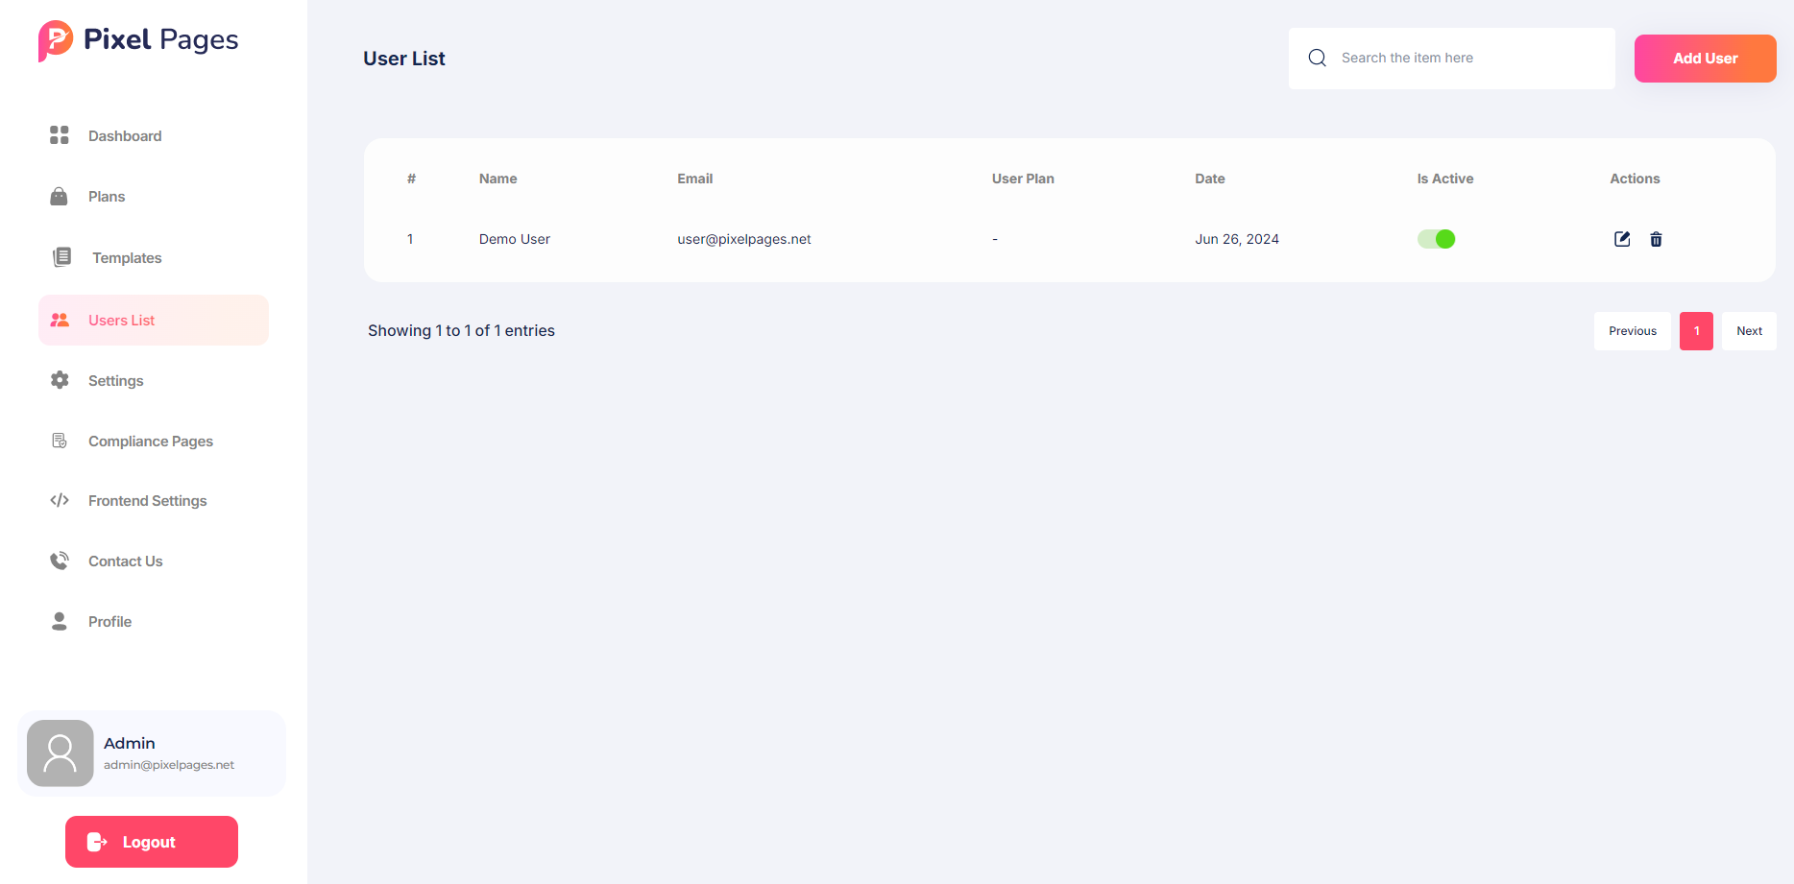Click the Showing 1 to 1 entries text
The image size is (1794, 884).
(461, 330)
